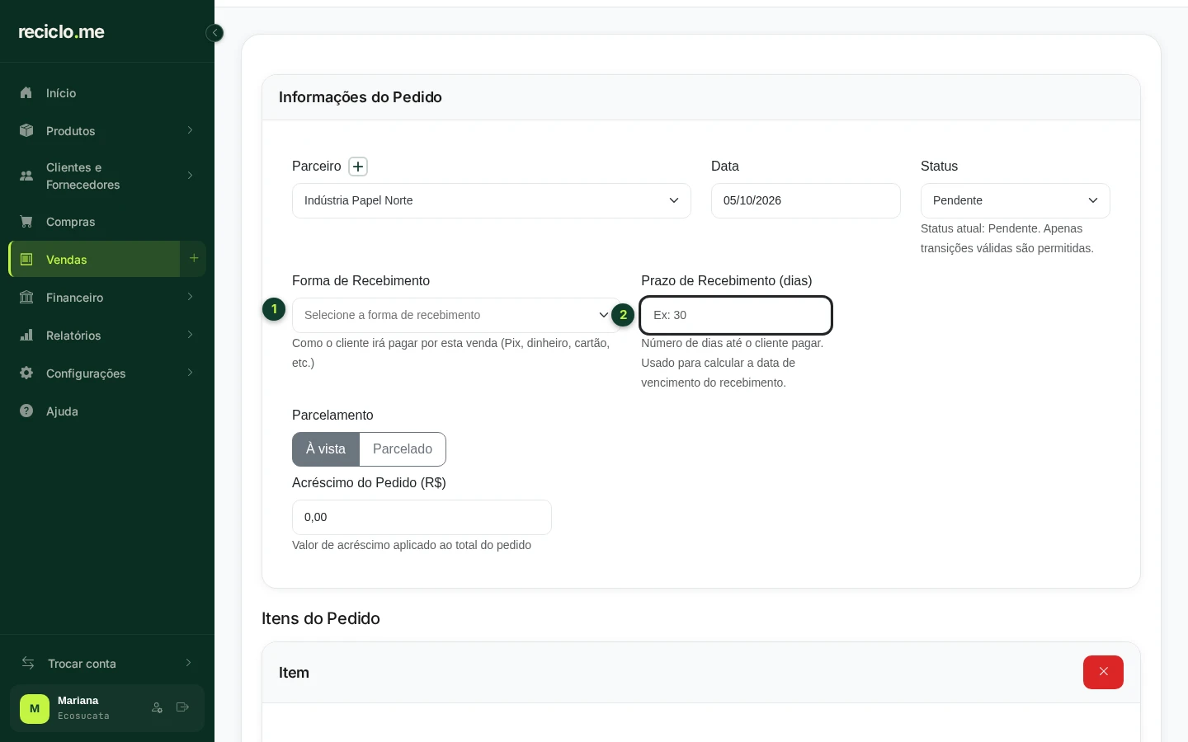Select the À vista payment option
Screen dimensions: 1188x742
[326, 449]
